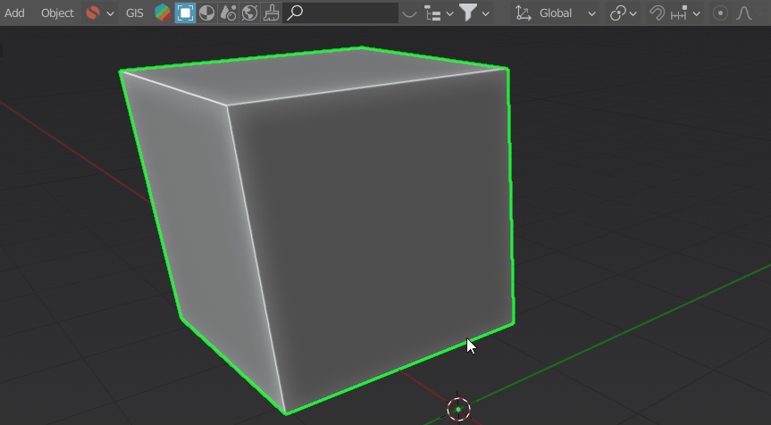Click the 3D cursor crosshair
This screenshot has width=771, height=425.
click(x=458, y=409)
